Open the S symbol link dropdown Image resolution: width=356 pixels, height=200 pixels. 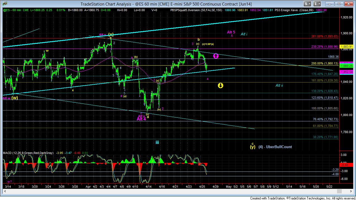click(x=307, y=4)
